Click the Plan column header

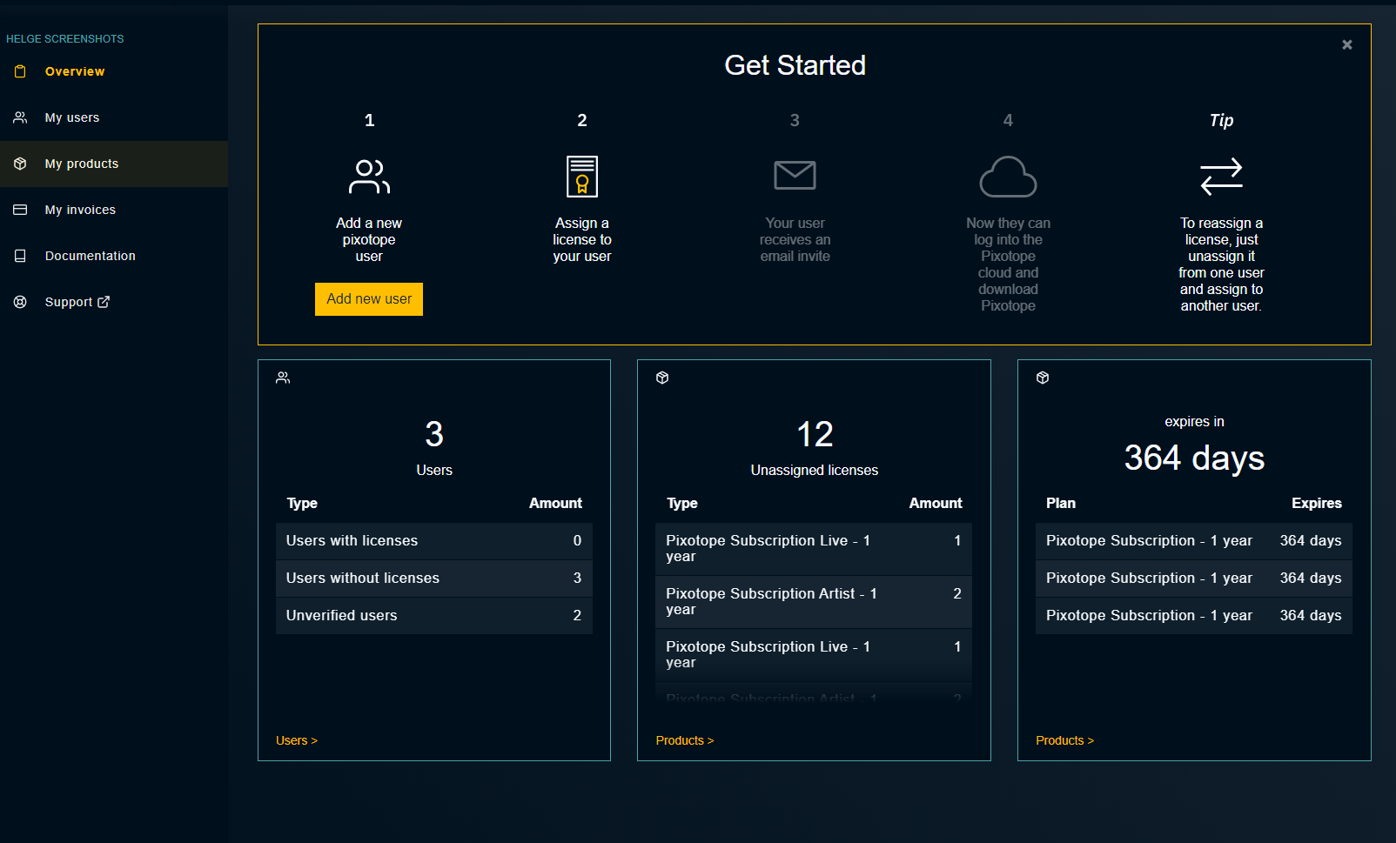pos(1061,504)
